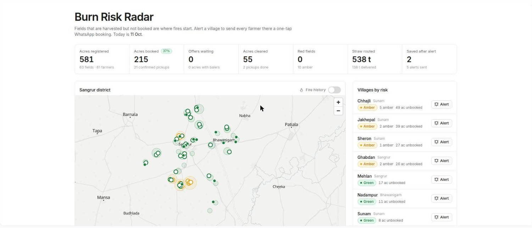Select the Red fields stat card

[320, 59]
